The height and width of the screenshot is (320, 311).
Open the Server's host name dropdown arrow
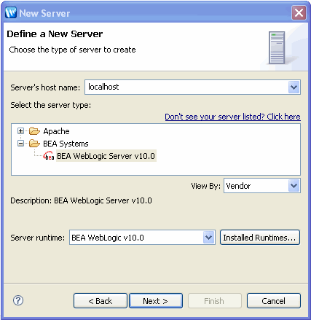(294, 87)
